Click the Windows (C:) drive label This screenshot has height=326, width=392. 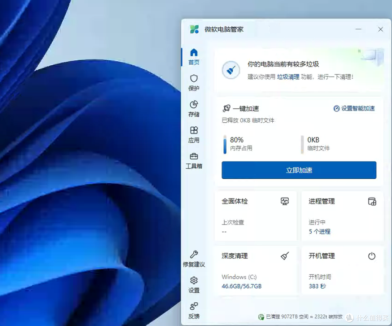(239, 277)
